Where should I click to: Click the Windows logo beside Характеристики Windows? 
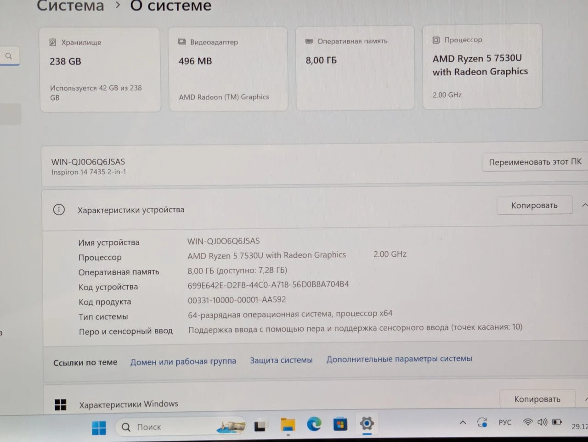tap(61, 405)
